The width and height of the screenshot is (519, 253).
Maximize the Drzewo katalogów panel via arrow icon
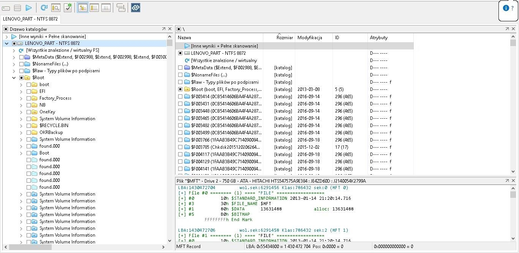(x=164, y=29)
